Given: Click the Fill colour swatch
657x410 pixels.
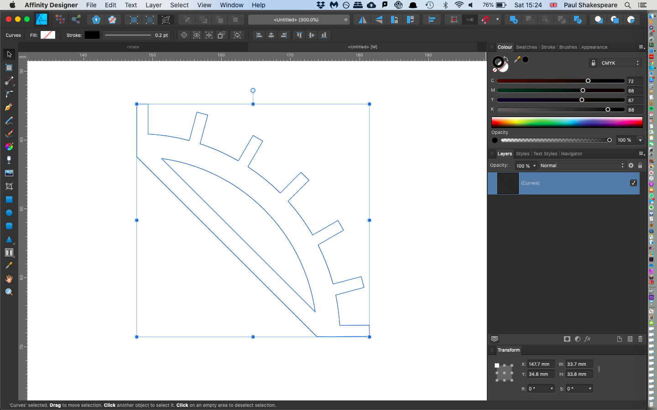Looking at the screenshot, I should [48, 35].
